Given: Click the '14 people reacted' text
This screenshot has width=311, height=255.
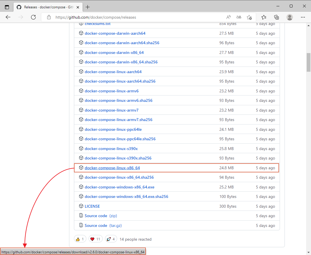Looking at the screenshot, I should [x=136, y=239].
